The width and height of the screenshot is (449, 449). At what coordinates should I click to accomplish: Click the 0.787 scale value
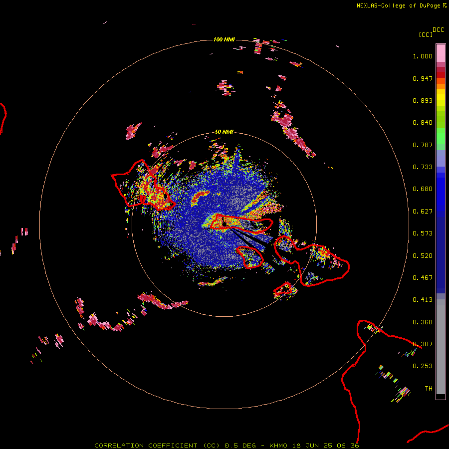pyautogui.click(x=423, y=145)
